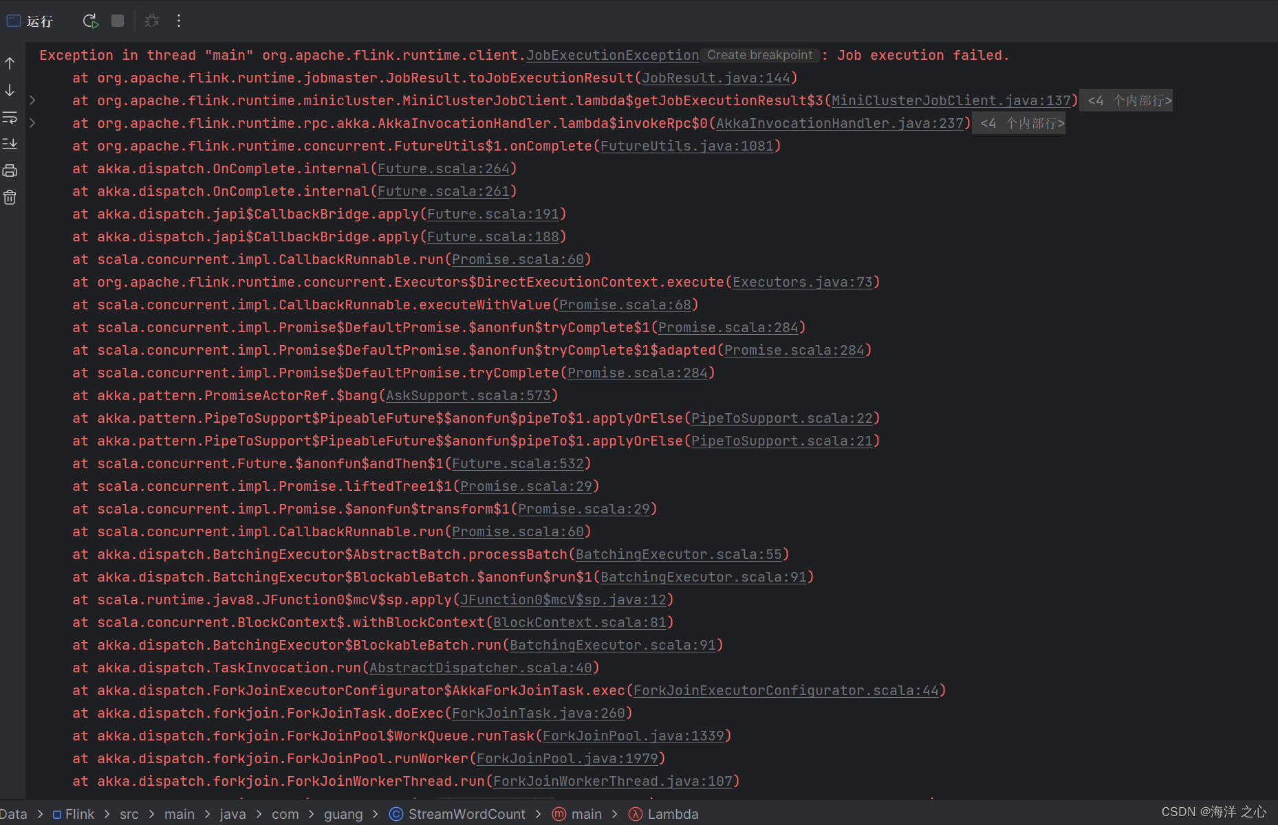The height and width of the screenshot is (825, 1278).
Task: Print the console output
Action: click(x=10, y=170)
